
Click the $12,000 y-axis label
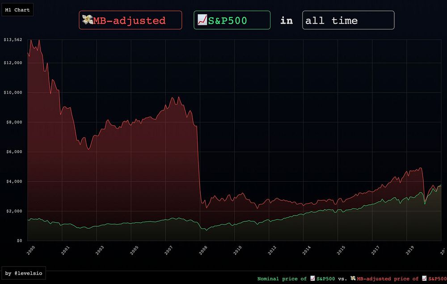(x=13, y=63)
